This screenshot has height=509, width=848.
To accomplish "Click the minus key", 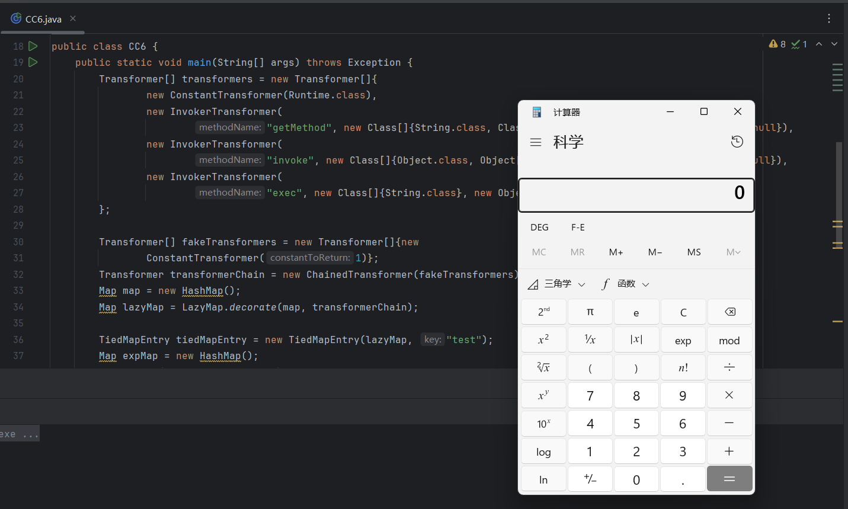I will 729,423.
